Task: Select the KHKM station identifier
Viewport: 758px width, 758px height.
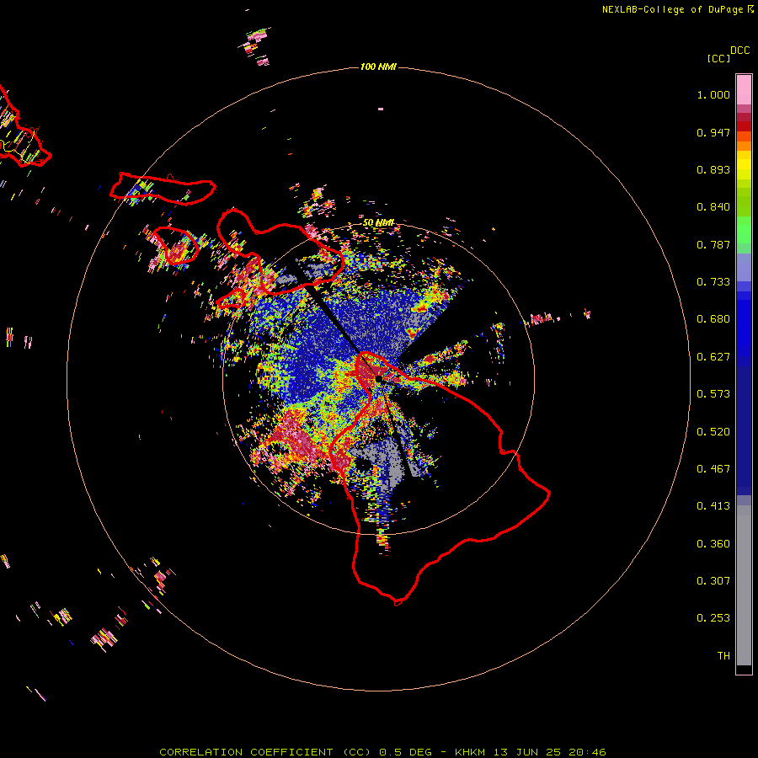Action: tap(469, 752)
